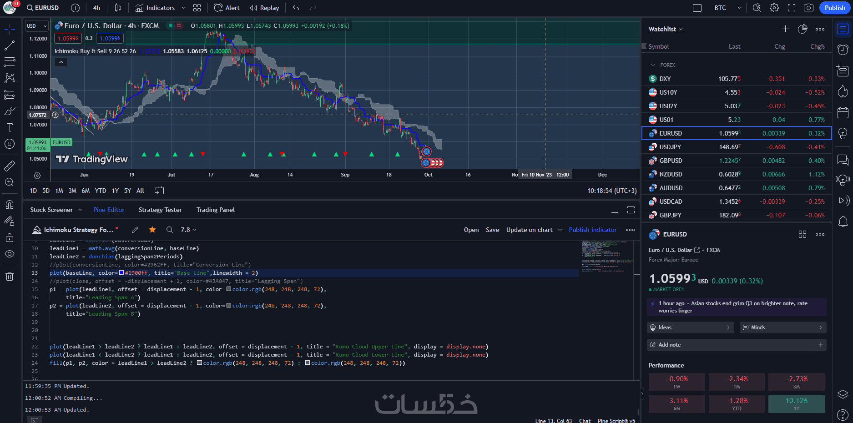Click the color swatch on code line 15
The height and width of the screenshot is (423, 853).
(229, 289)
